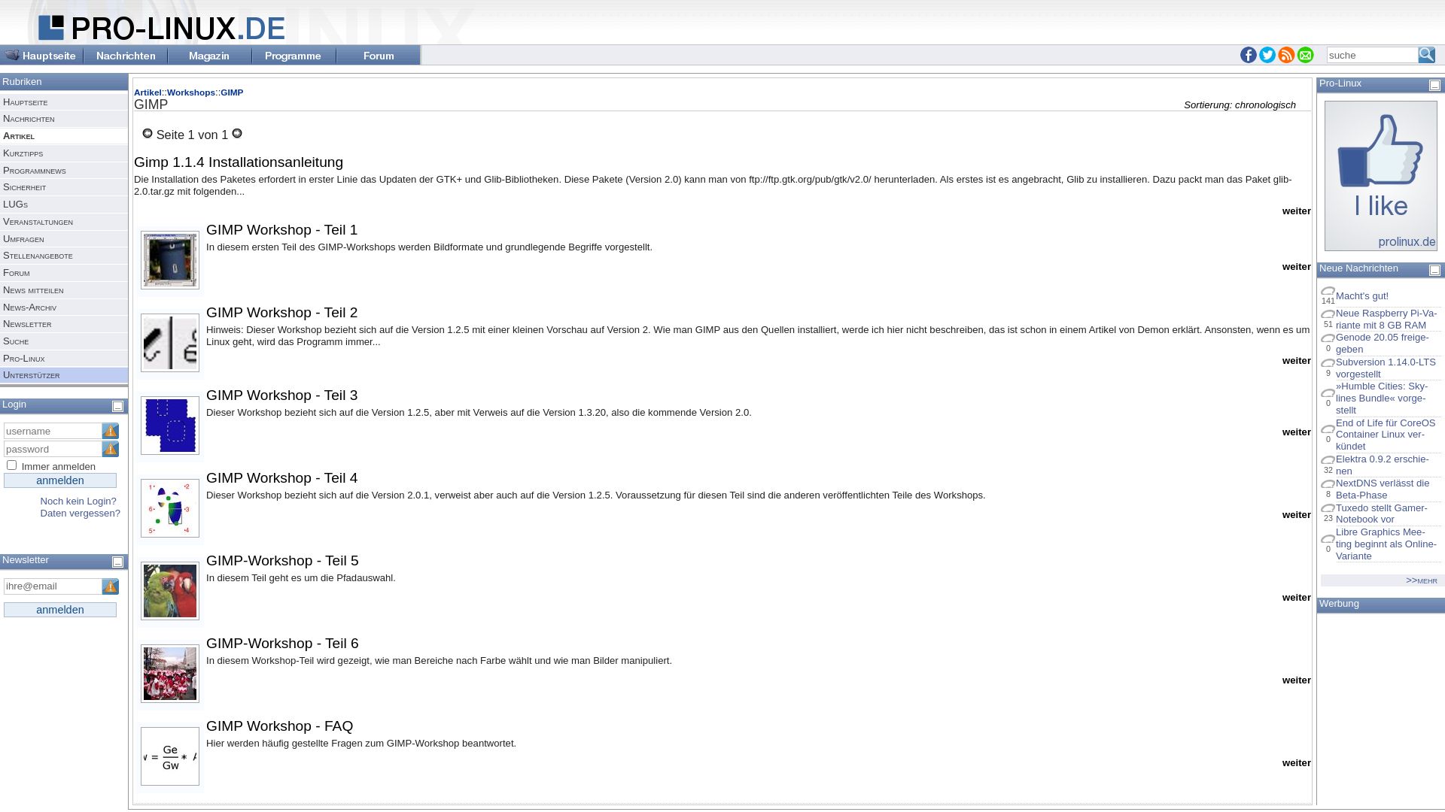Collapse the Pro-Linux sidebar box
This screenshot has width=1445, height=812.
[1435, 86]
